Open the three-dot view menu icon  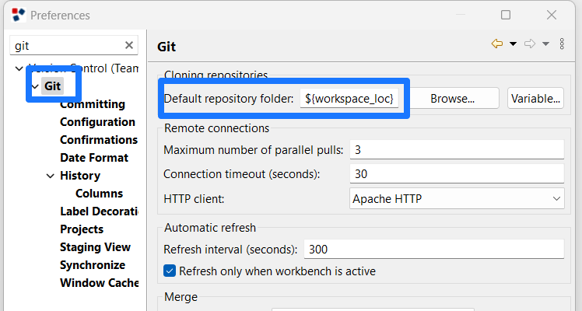tap(562, 44)
